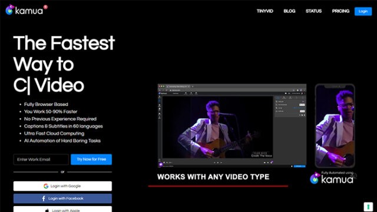Focus the Enter Work Email field
Viewport: 377px width, 212px height.
pos(41,160)
